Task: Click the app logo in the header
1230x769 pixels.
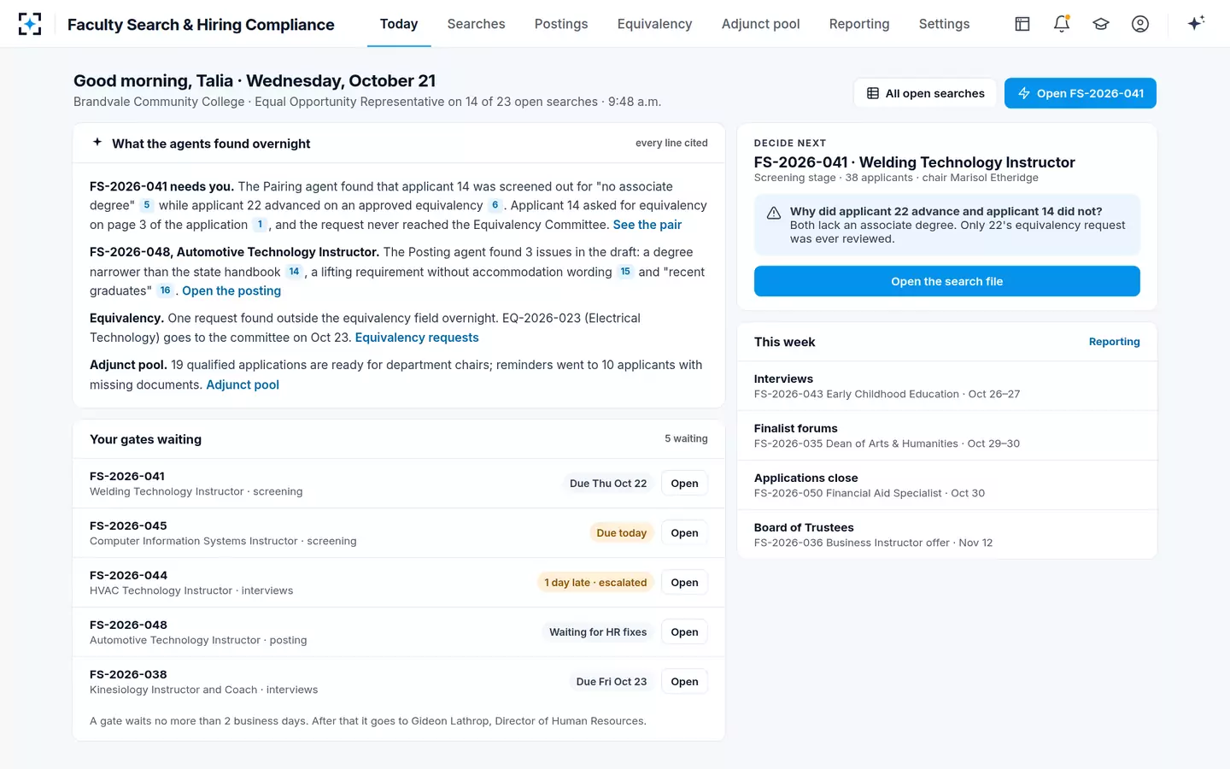Action: [30, 24]
